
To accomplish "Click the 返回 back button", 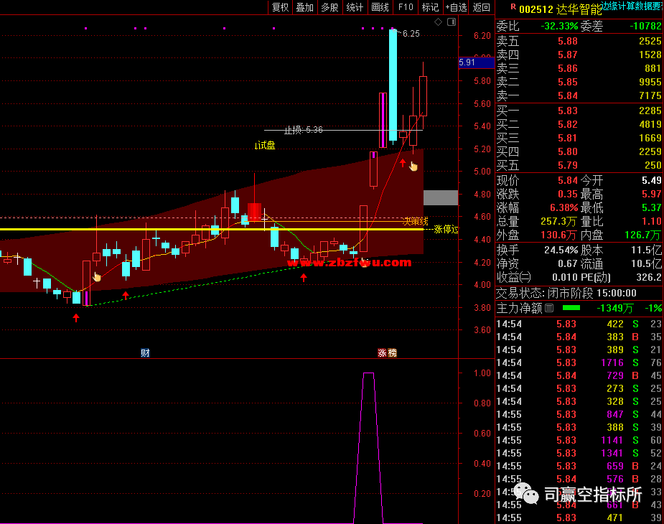I will click(482, 7).
